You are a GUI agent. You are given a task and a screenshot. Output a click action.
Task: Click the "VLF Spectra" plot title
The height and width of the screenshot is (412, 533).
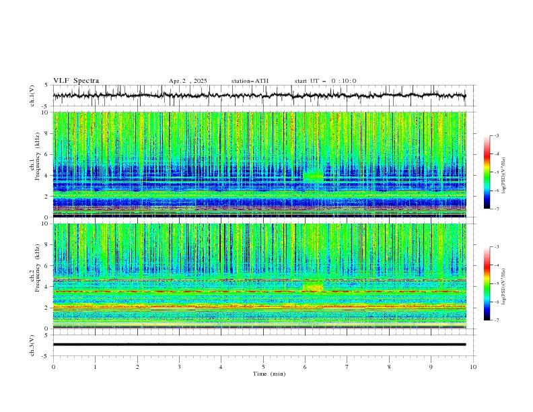point(76,81)
